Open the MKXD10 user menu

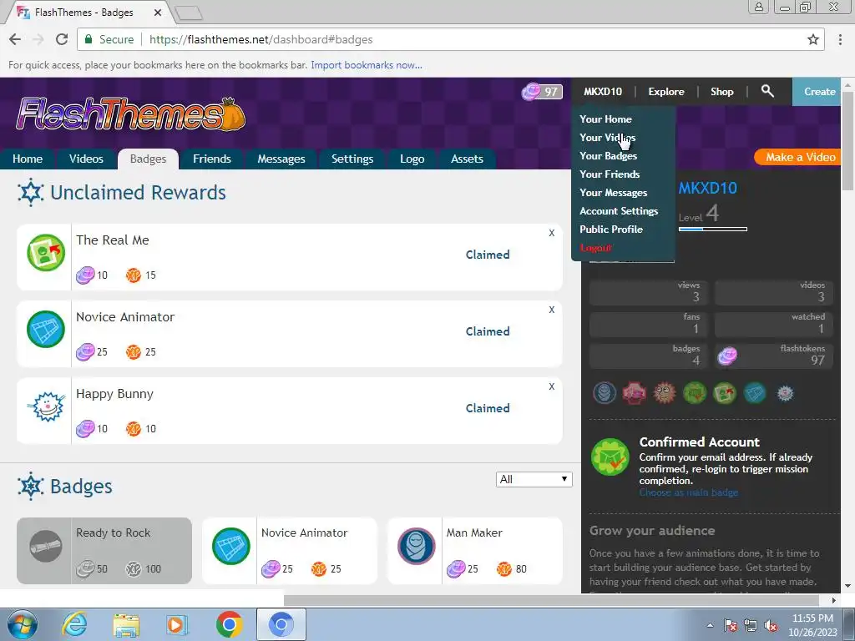point(603,92)
